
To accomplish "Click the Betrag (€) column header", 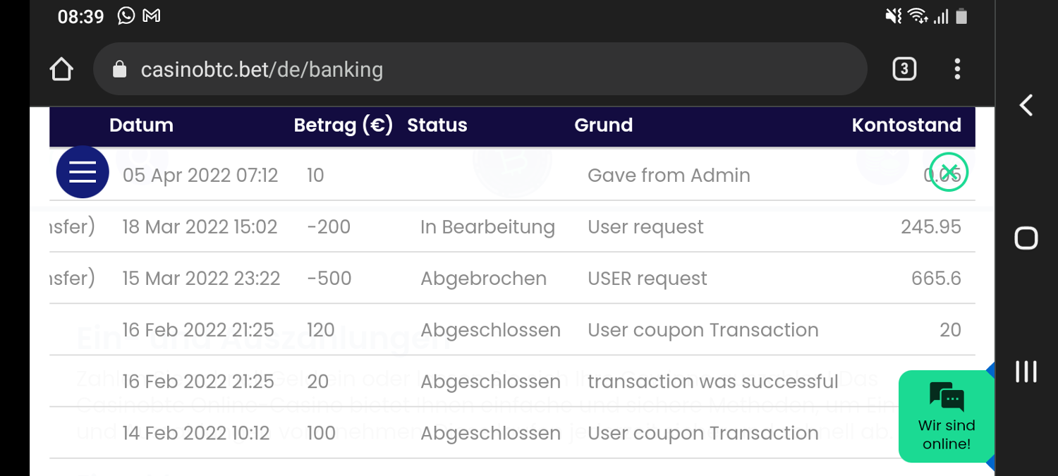I will click(343, 126).
